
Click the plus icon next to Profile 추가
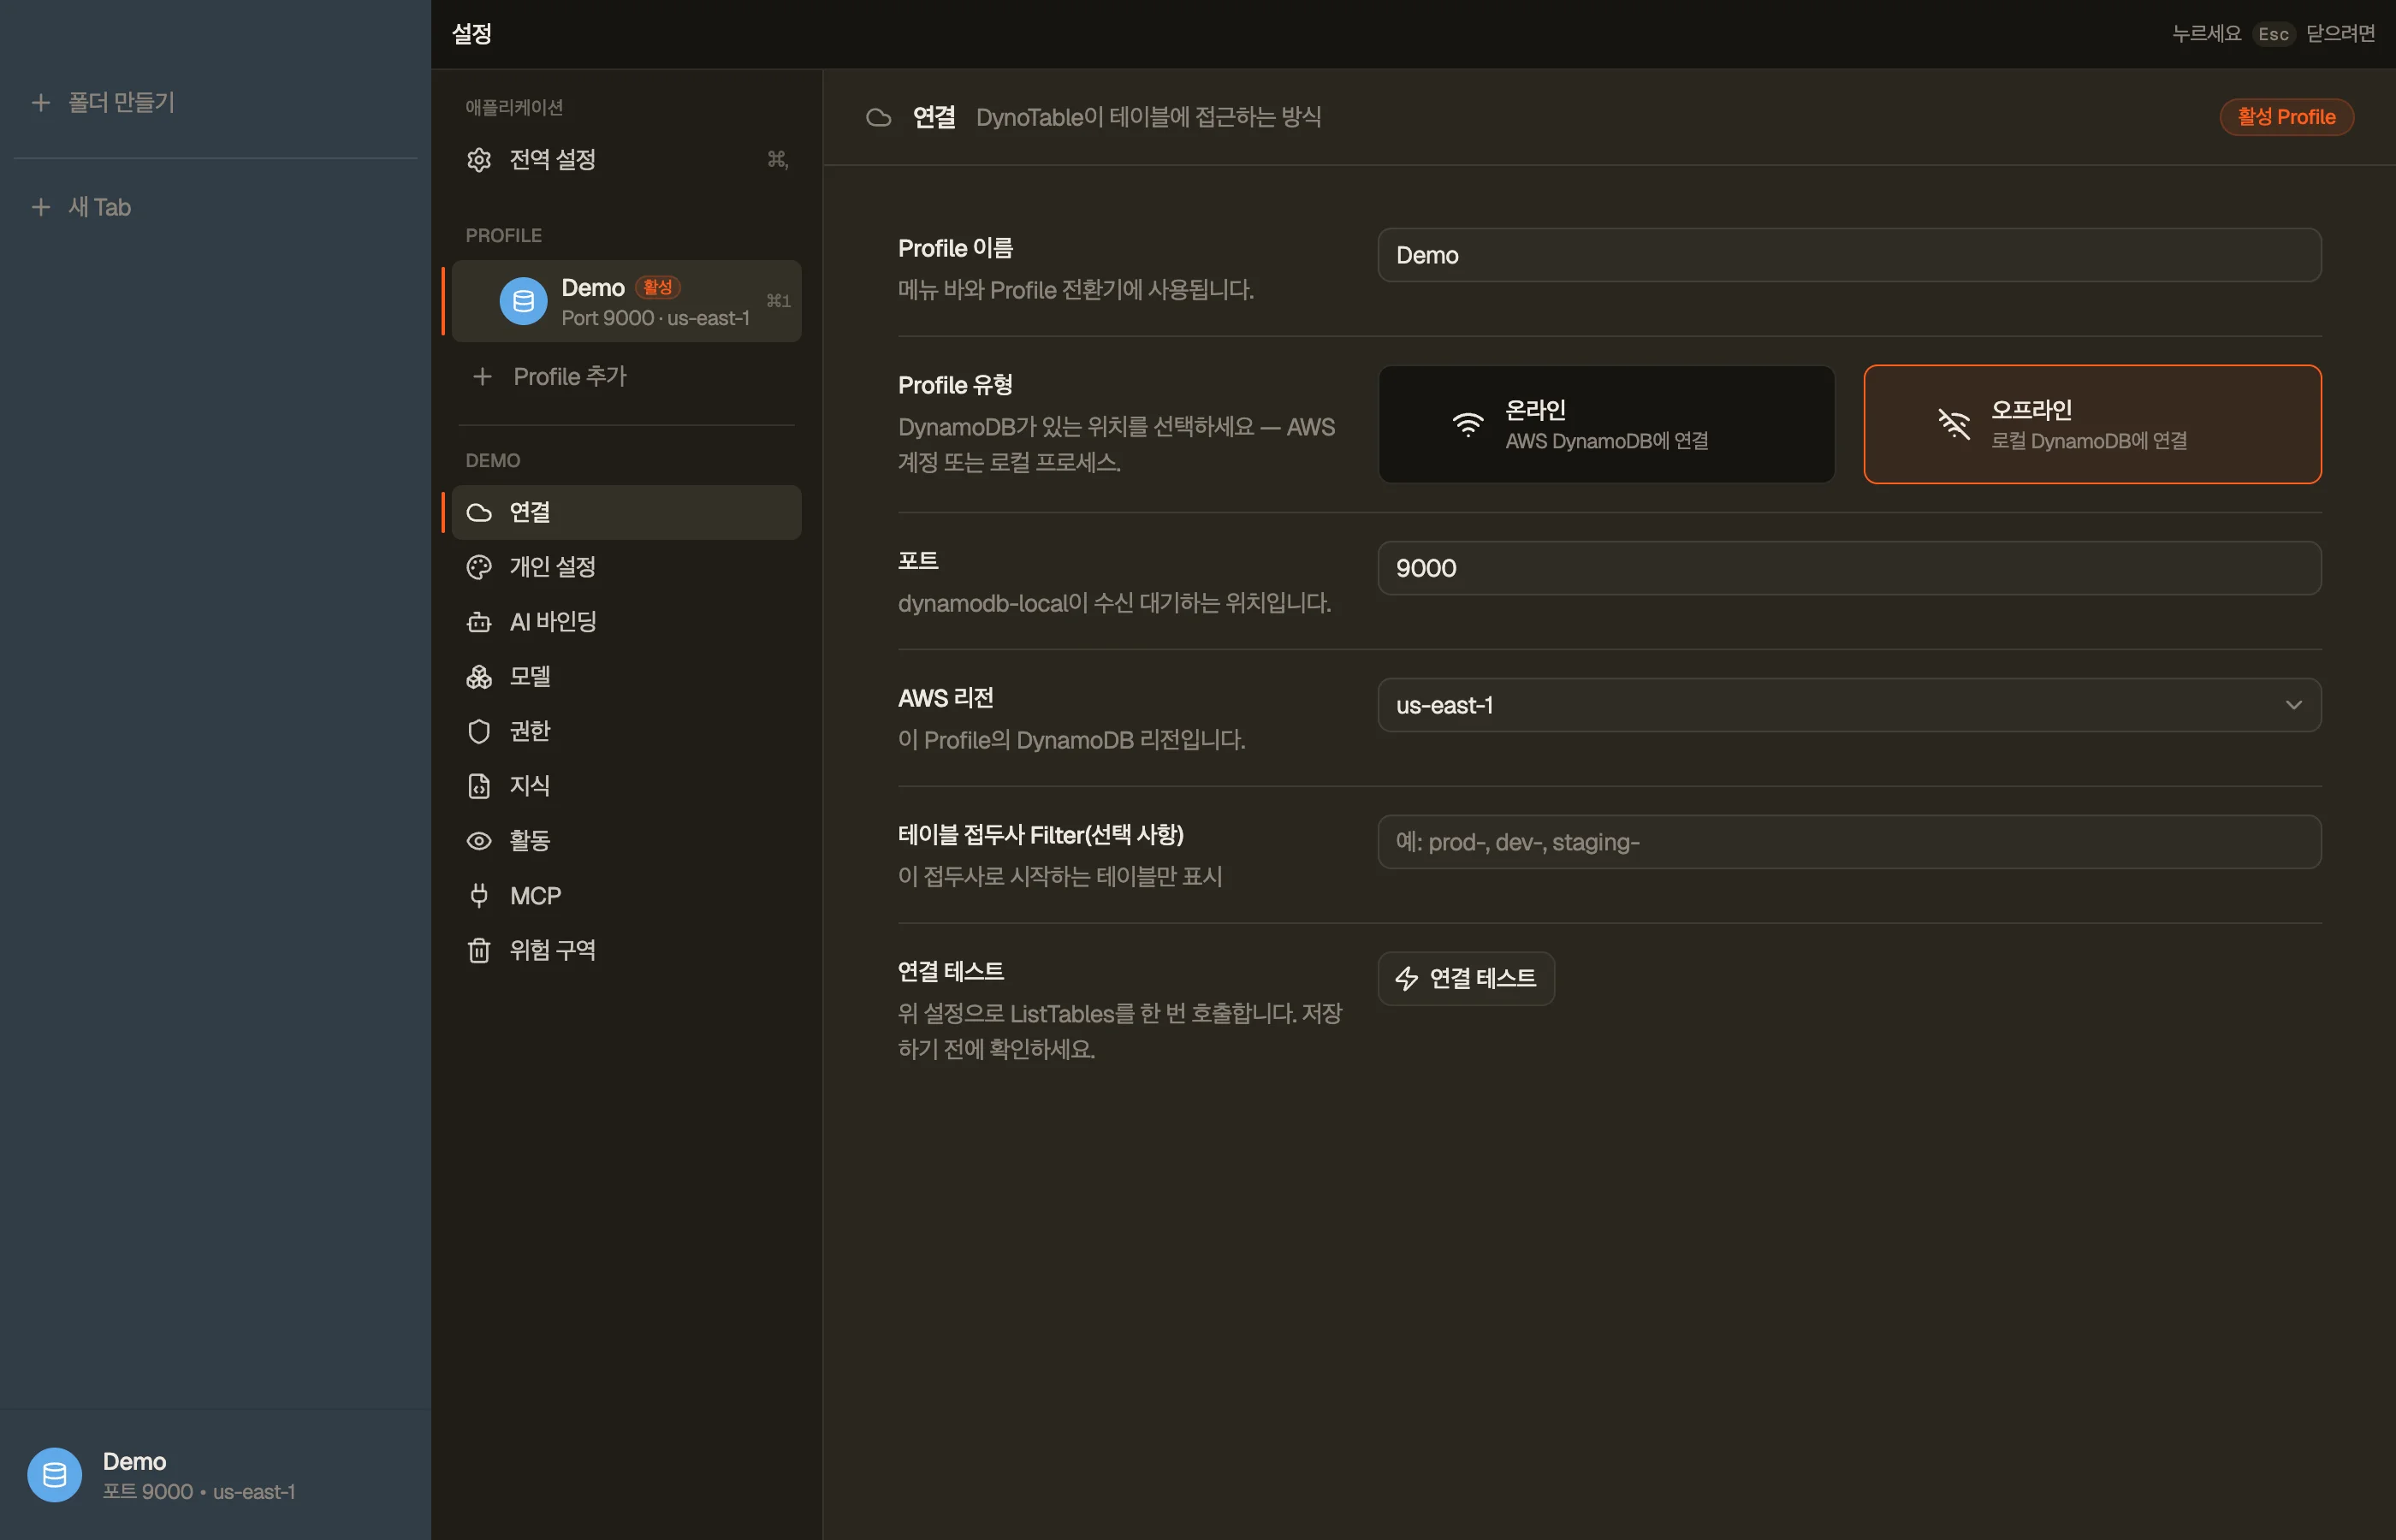pyautogui.click(x=482, y=377)
